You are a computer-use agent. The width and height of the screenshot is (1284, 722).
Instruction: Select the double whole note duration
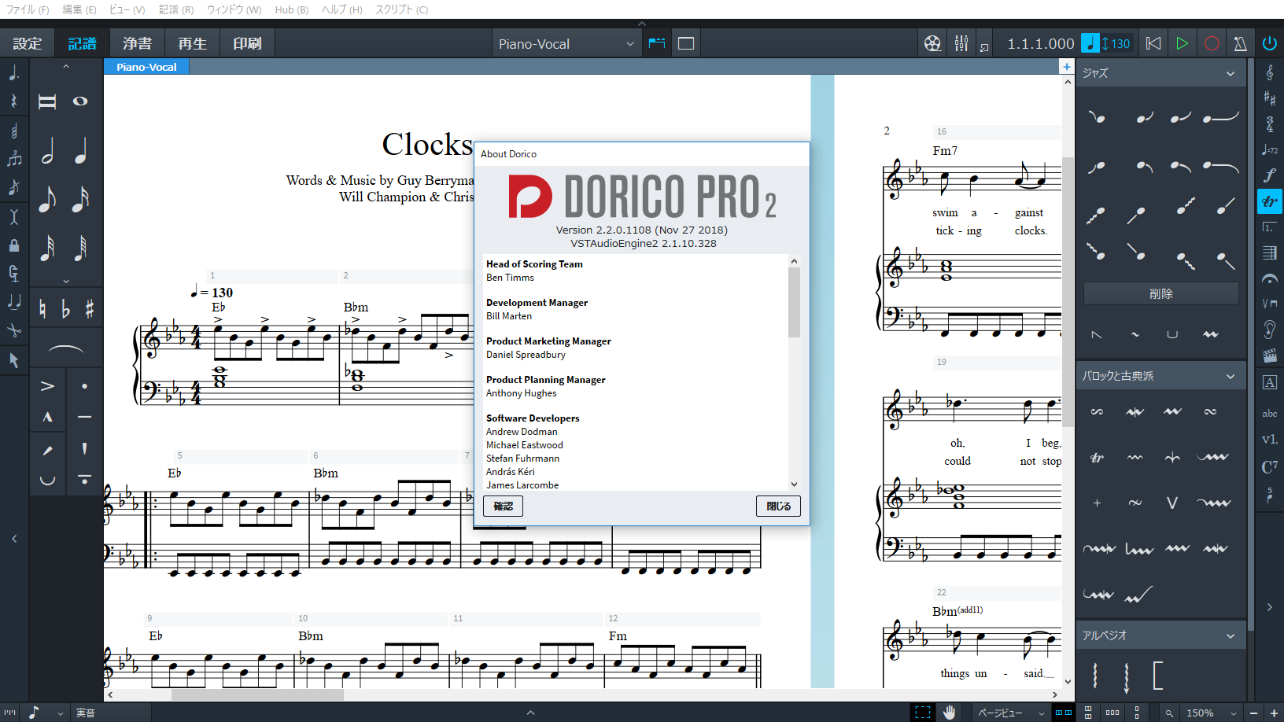[47, 101]
